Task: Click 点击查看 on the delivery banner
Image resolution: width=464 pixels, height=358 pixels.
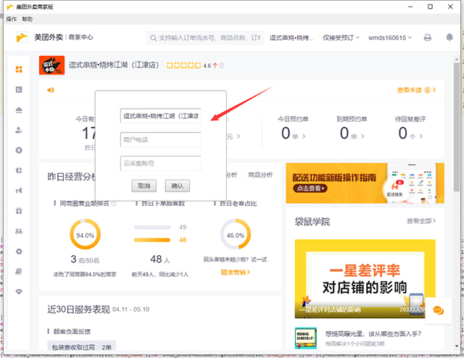Action: [x=310, y=188]
